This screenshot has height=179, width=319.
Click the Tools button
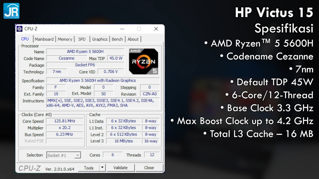(89, 168)
